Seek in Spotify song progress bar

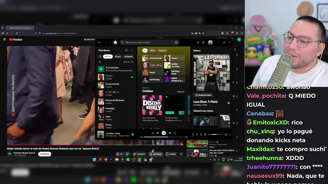pos(163,137)
